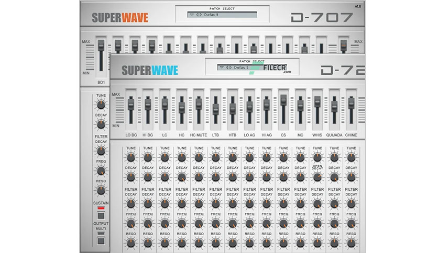Click the QUIJADA column RESO knob
438x253 pixels.
(x=334, y=243)
